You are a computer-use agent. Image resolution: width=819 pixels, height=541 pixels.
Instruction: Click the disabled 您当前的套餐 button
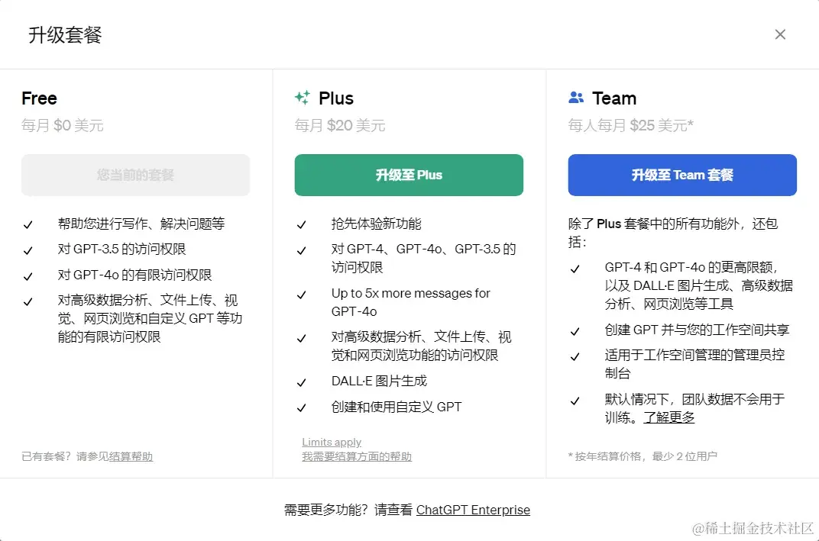pyautogui.click(x=135, y=175)
